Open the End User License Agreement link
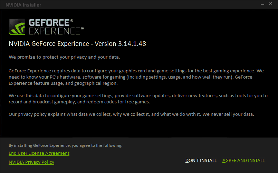278x173 pixels. tap(39, 153)
